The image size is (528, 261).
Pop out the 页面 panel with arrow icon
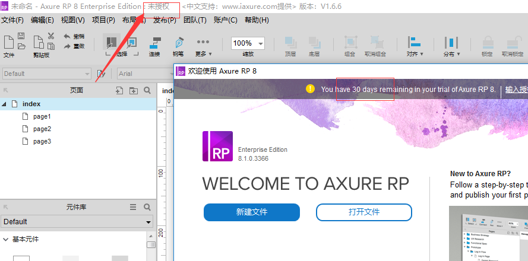coord(6,90)
